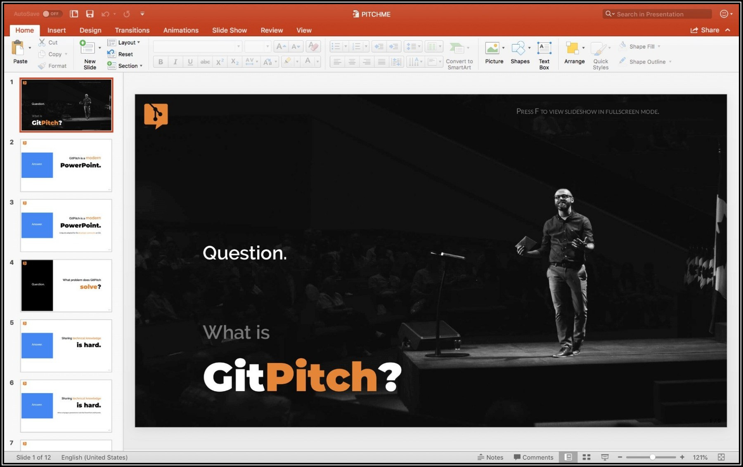Image resolution: width=743 pixels, height=467 pixels.
Task: Insert a Picture from ribbon
Action: (494, 53)
